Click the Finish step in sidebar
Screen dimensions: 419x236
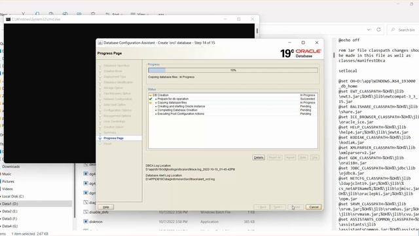click(x=107, y=144)
